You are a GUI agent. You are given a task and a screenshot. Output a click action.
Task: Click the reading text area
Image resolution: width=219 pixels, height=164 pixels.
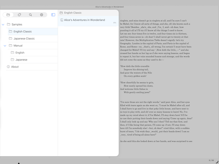[x=156, y=81]
